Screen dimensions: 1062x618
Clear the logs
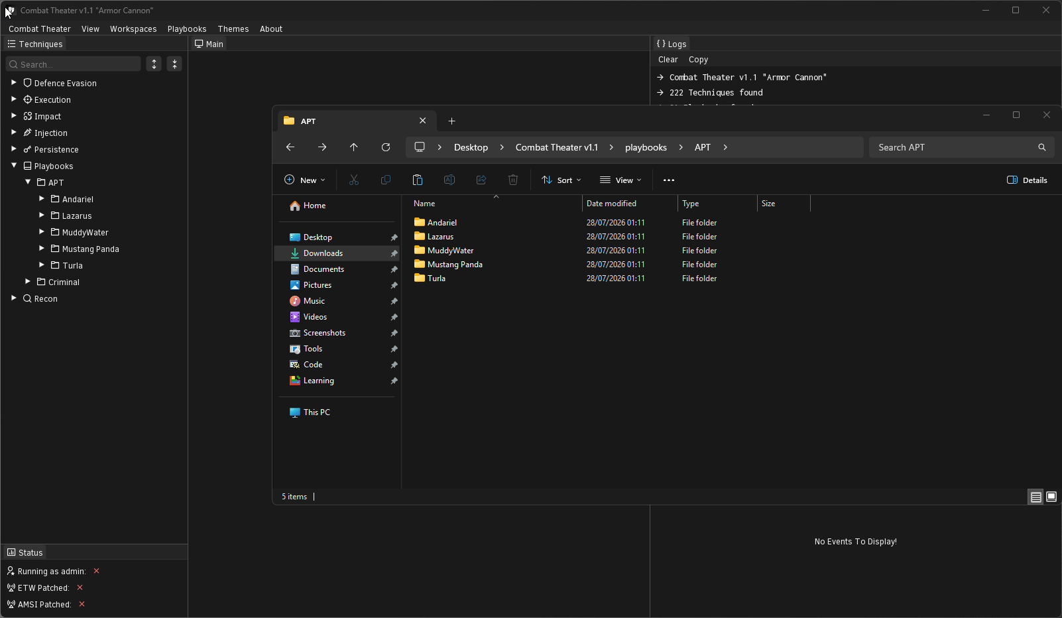(668, 59)
